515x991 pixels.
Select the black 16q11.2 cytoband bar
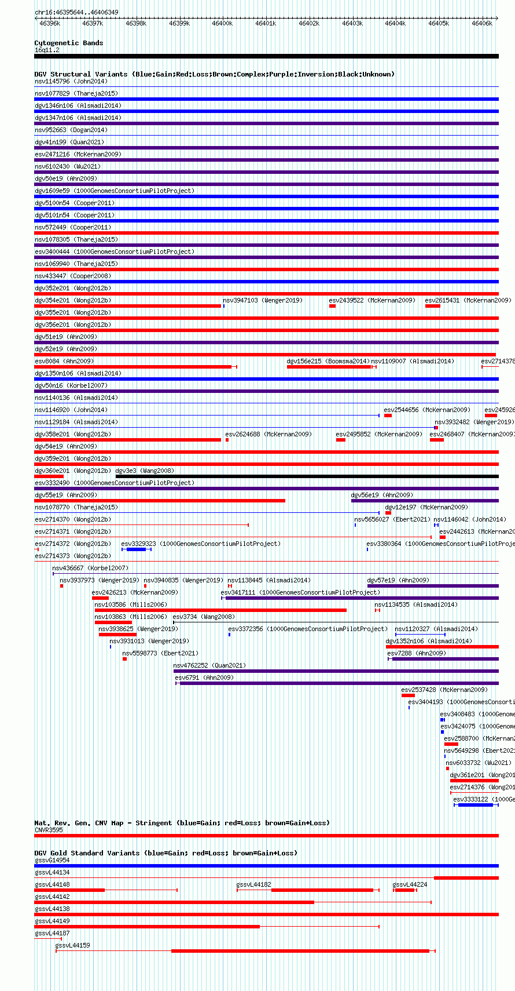266,56
